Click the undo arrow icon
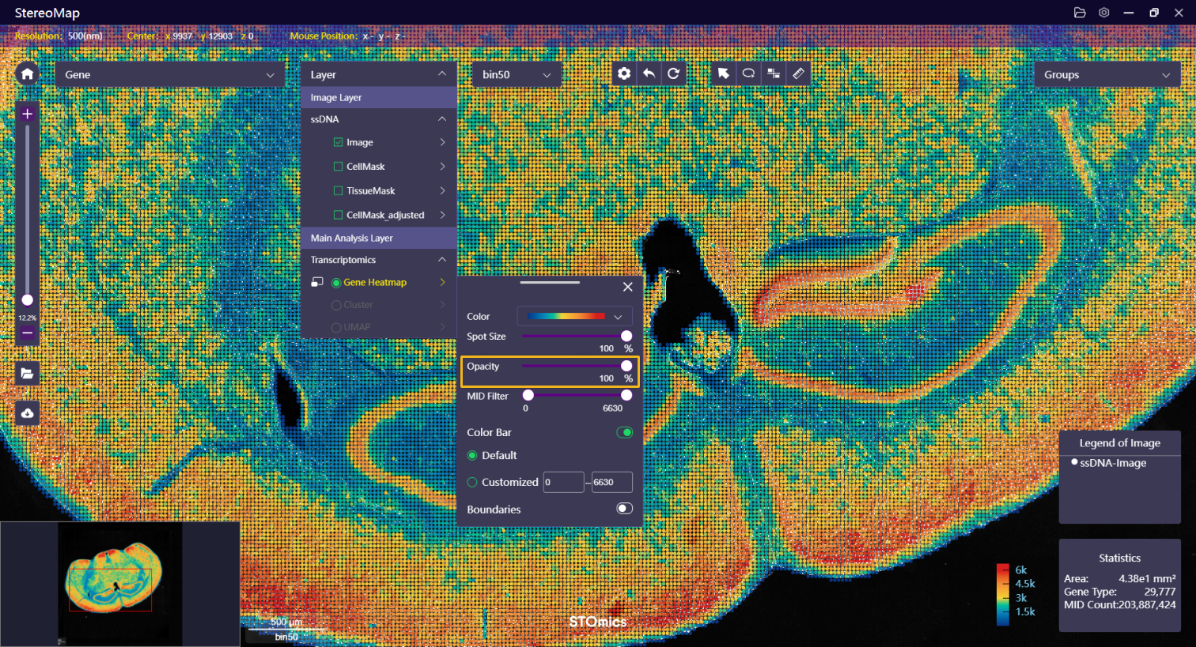 click(x=649, y=73)
